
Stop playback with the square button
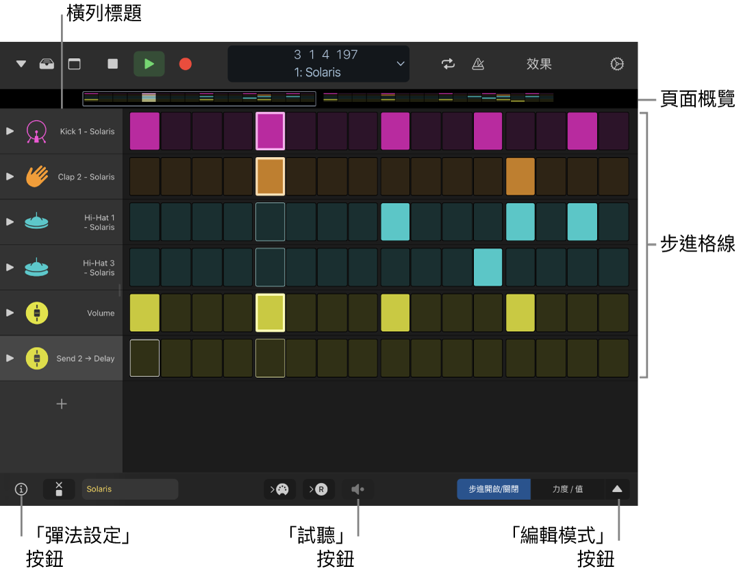click(x=112, y=64)
